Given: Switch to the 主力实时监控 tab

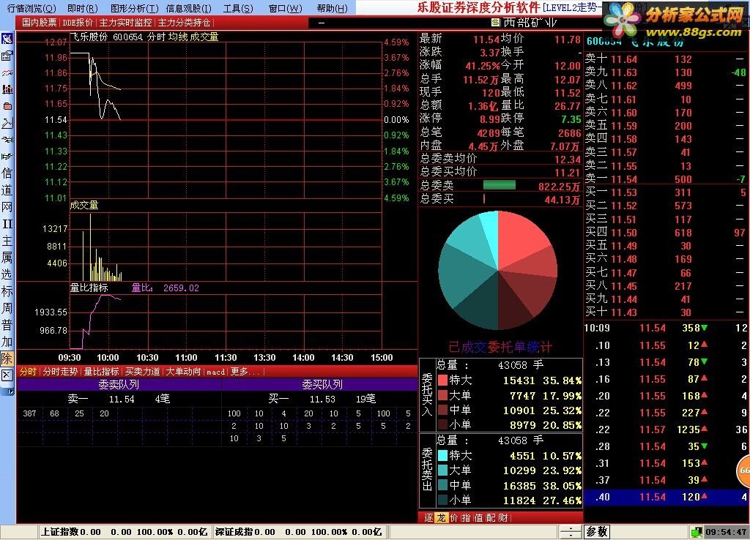Looking at the screenshot, I should point(125,23).
